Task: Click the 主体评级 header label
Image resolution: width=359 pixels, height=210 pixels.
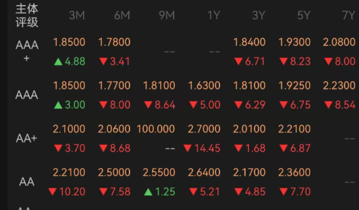Action: pyautogui.click(x=27, y=15)
